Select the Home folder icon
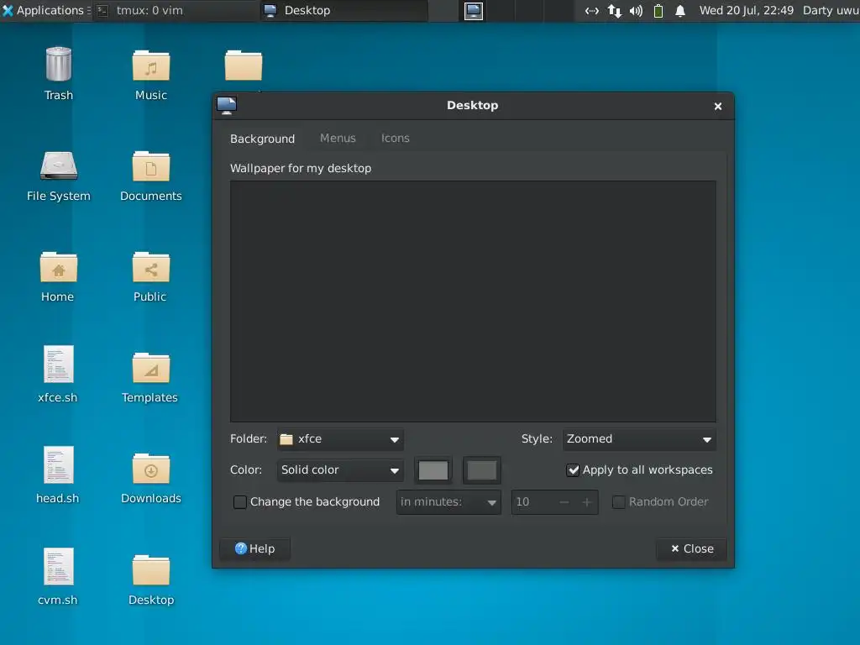 click(x=59, y=267)
